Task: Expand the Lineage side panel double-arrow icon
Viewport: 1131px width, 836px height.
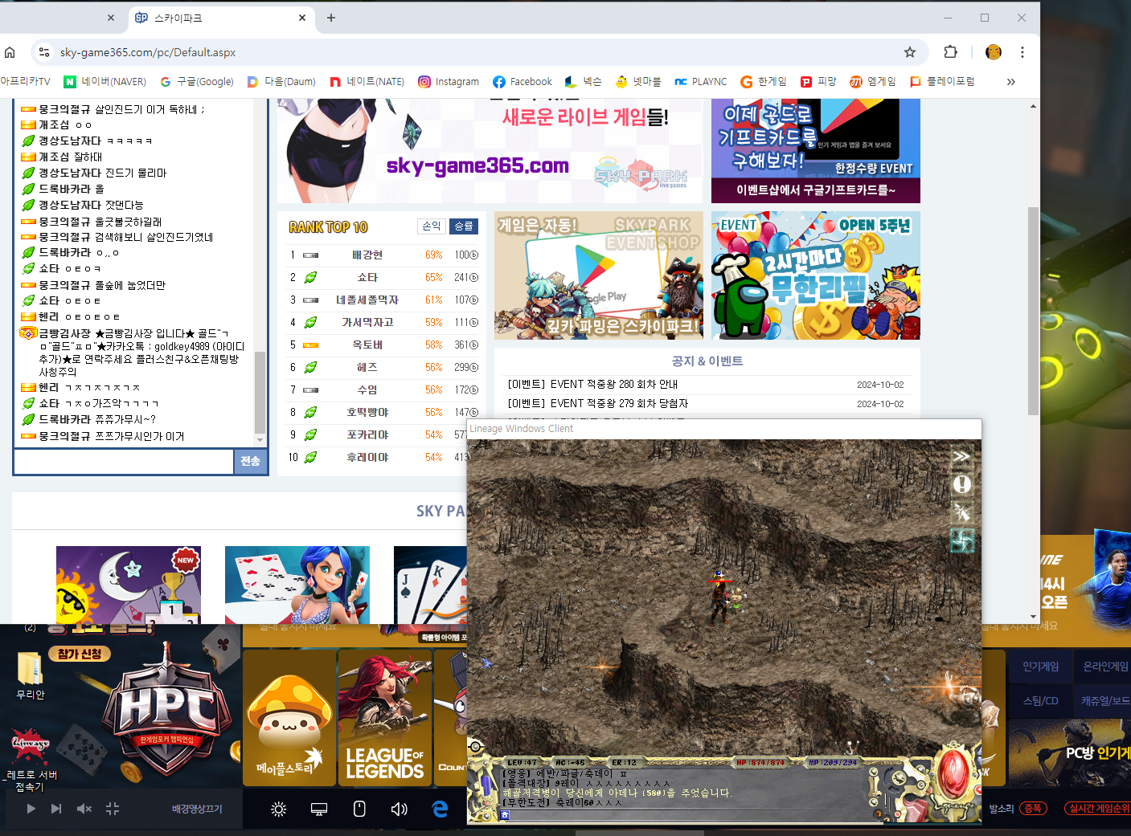Action: tap(961, 457)
